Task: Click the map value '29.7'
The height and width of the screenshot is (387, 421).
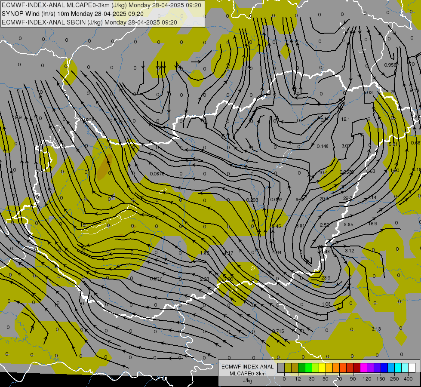Action: 348,198
